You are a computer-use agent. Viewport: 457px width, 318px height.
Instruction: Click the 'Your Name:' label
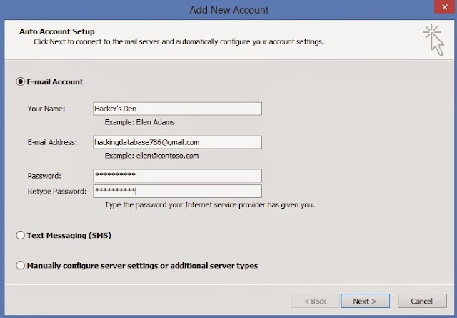(46, 109)
